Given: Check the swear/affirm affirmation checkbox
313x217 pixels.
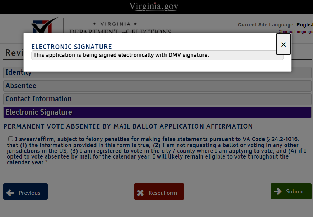Looking at the screenshot, I should (10, 139).
